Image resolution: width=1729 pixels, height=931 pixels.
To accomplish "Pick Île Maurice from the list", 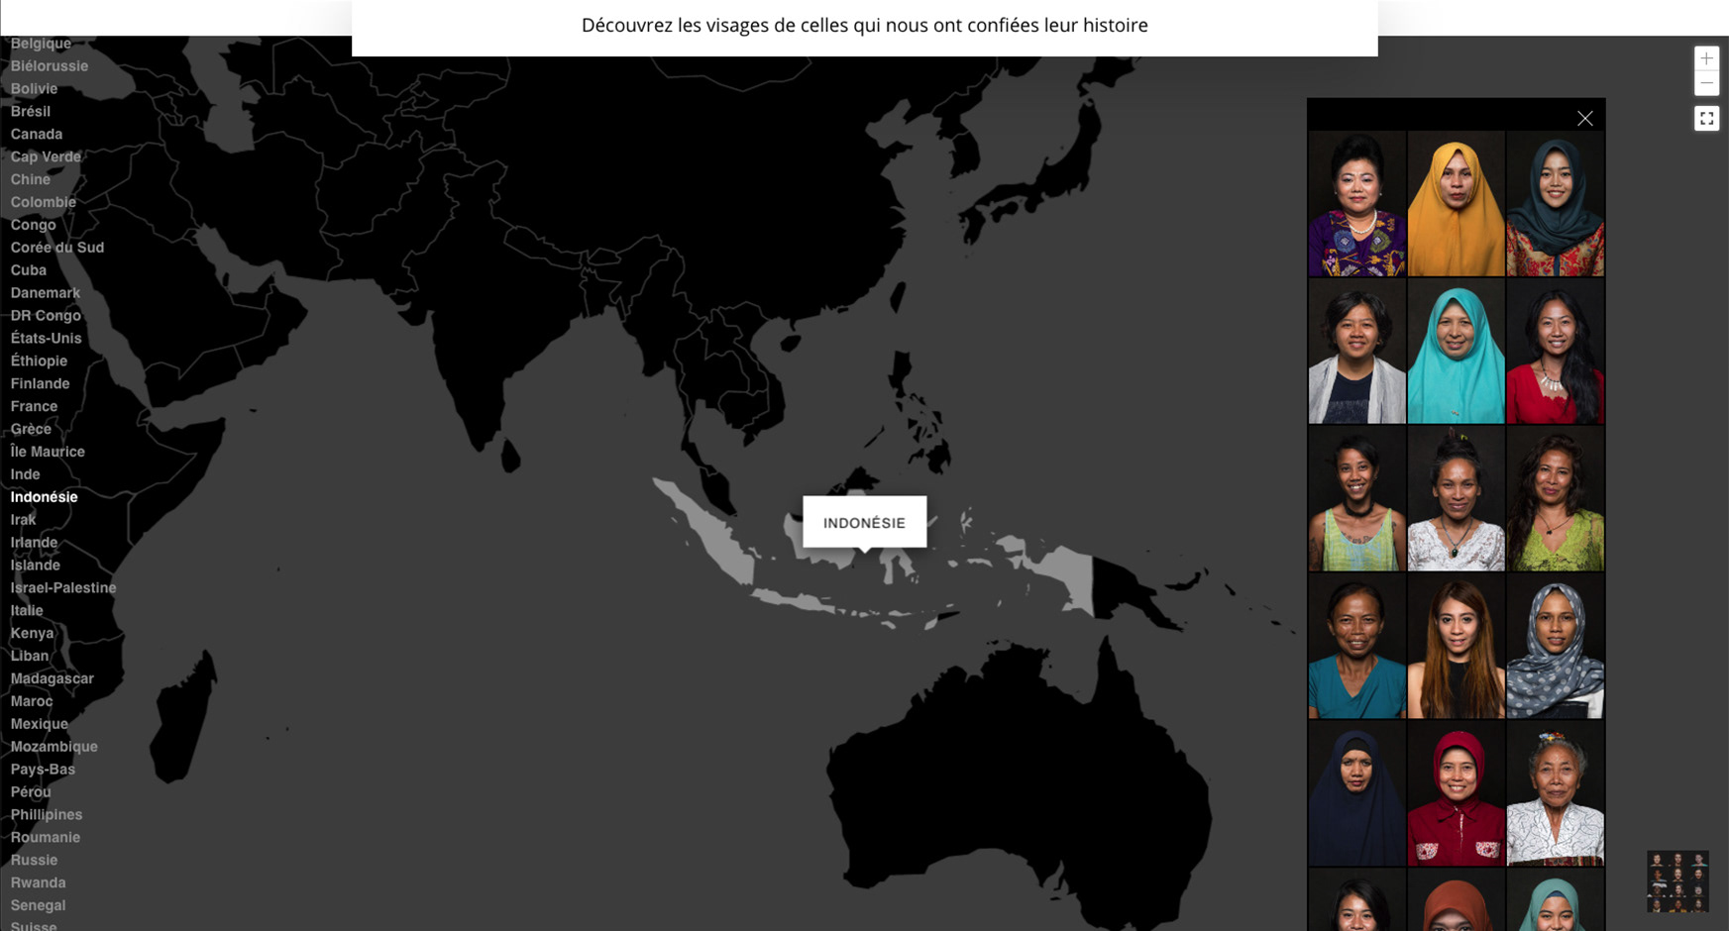I will point(48,453).
